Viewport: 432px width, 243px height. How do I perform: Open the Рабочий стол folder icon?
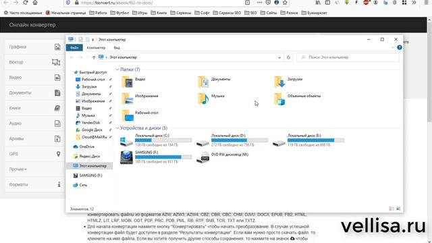[x=128, y=115]
